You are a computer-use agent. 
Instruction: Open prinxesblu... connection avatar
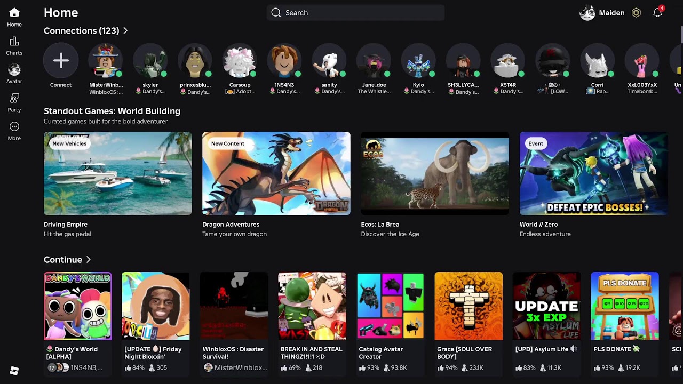(x=195, y=61)
